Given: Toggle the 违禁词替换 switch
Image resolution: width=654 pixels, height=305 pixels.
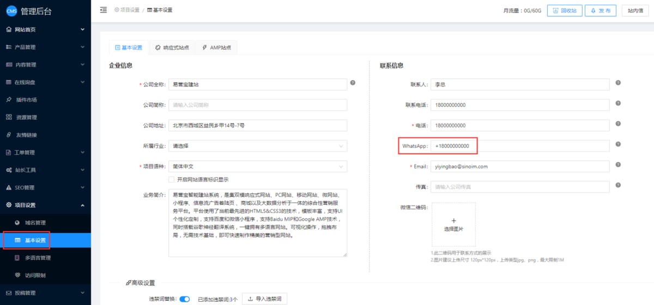Looking at the screenshot, I should pos(185,298).
